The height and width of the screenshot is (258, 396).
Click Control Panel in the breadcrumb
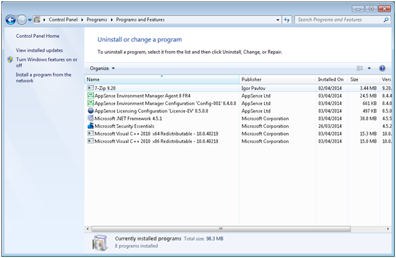(63, 20)
